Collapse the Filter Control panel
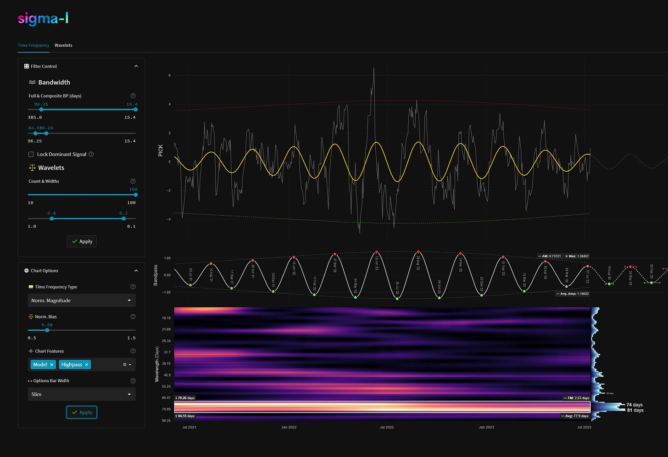The height and width of the screenshot is (457, 668). (136, 66)
